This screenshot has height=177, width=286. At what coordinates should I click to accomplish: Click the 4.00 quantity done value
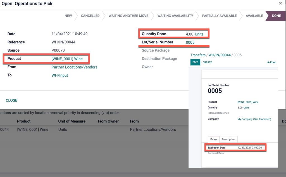(x=190, y=34)
